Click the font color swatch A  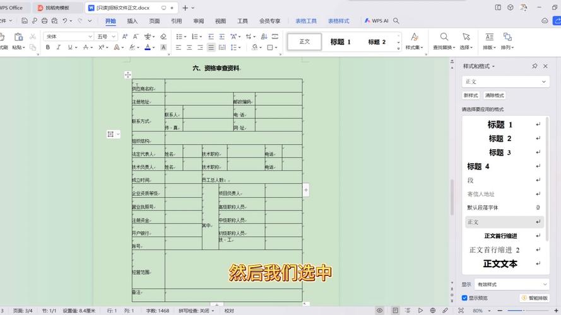click(x=148, y=47)
